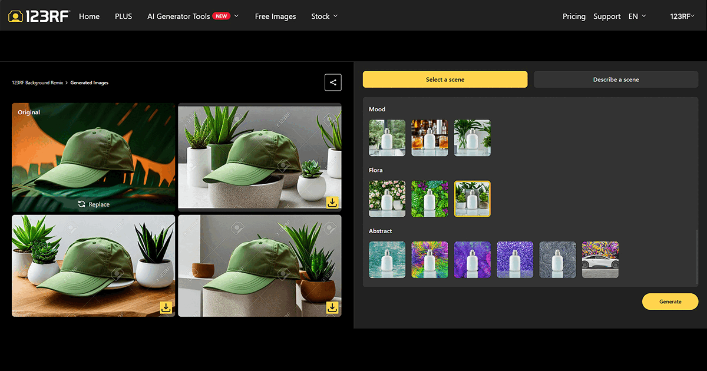Click the NEW badge beside AI Generator Tools

(222, 16)
